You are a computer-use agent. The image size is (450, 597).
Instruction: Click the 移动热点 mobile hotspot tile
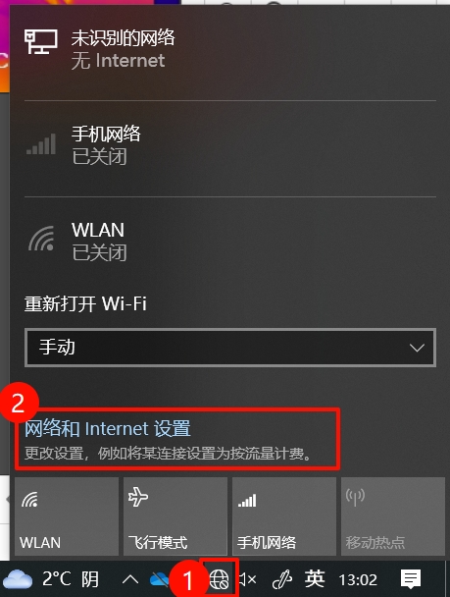tap(393, 516)
